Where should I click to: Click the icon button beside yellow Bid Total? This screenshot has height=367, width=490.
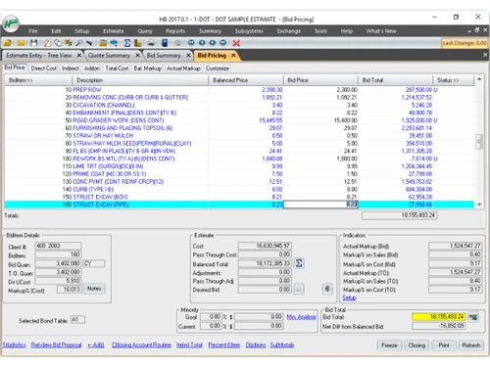473,317
